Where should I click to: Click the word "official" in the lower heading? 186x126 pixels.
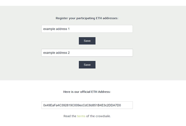91,92
